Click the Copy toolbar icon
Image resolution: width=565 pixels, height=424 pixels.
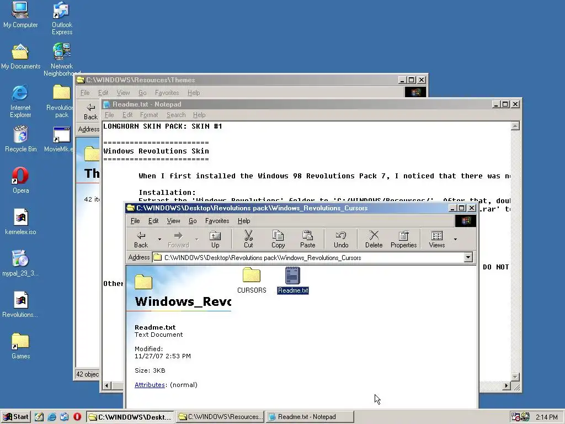[x=278, y=240]
